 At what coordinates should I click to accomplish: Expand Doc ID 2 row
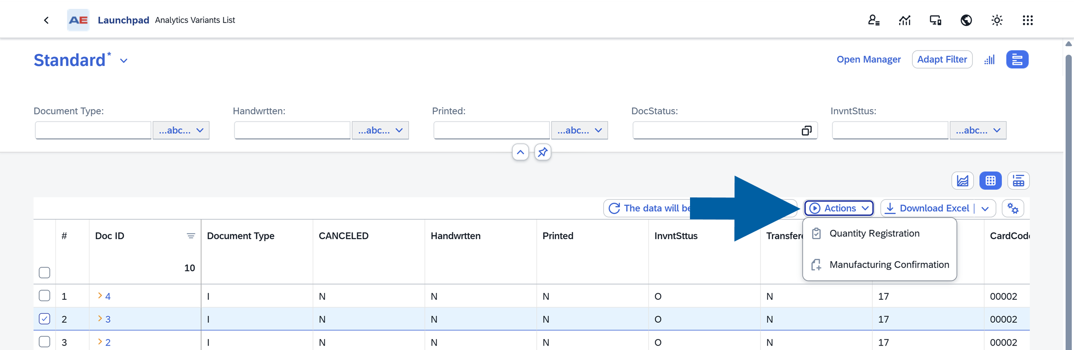pos(100,342)
